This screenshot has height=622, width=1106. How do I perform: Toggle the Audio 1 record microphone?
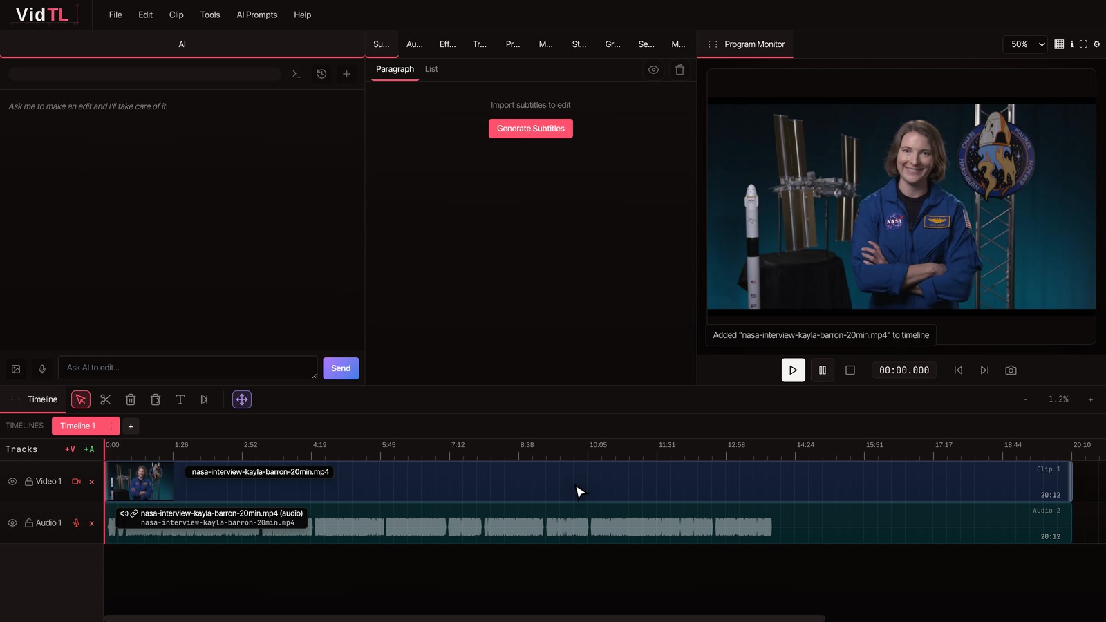click(77, 523)
